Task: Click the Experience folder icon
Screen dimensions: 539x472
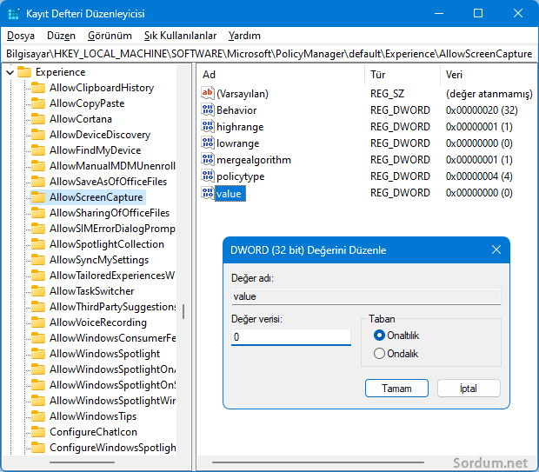Action: (x=24, y=72)
